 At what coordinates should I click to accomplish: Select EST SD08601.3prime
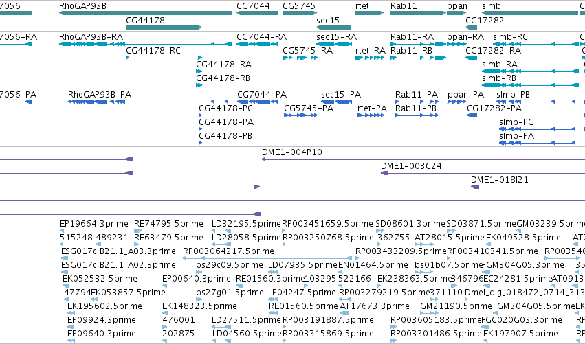pyautogui.click(x=410, y=224)
